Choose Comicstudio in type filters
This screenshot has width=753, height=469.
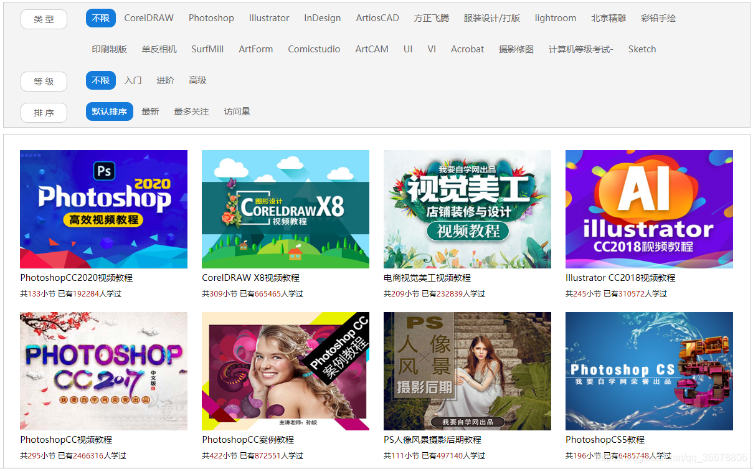[x=314, y=49]
